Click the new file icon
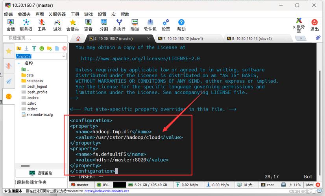Image resolution: width=325 pixels, height=196 pixels. pos(57,48)
